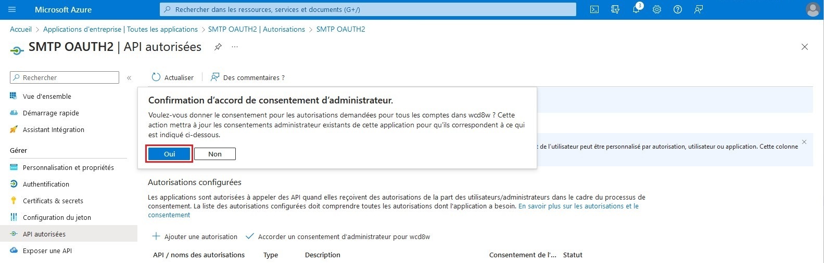
Task: Open the user account avatar
Action: 812,9
